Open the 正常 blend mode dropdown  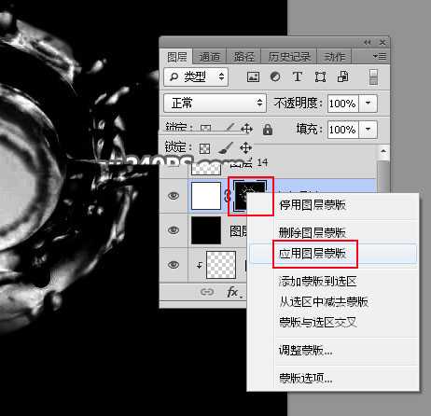pyautogui.click(x=215, y=103)
